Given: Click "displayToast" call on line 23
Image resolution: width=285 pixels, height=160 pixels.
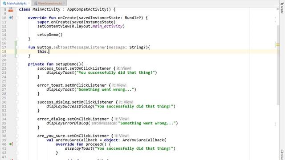Looking at the screenshot, I should click(x=60, y=73).
